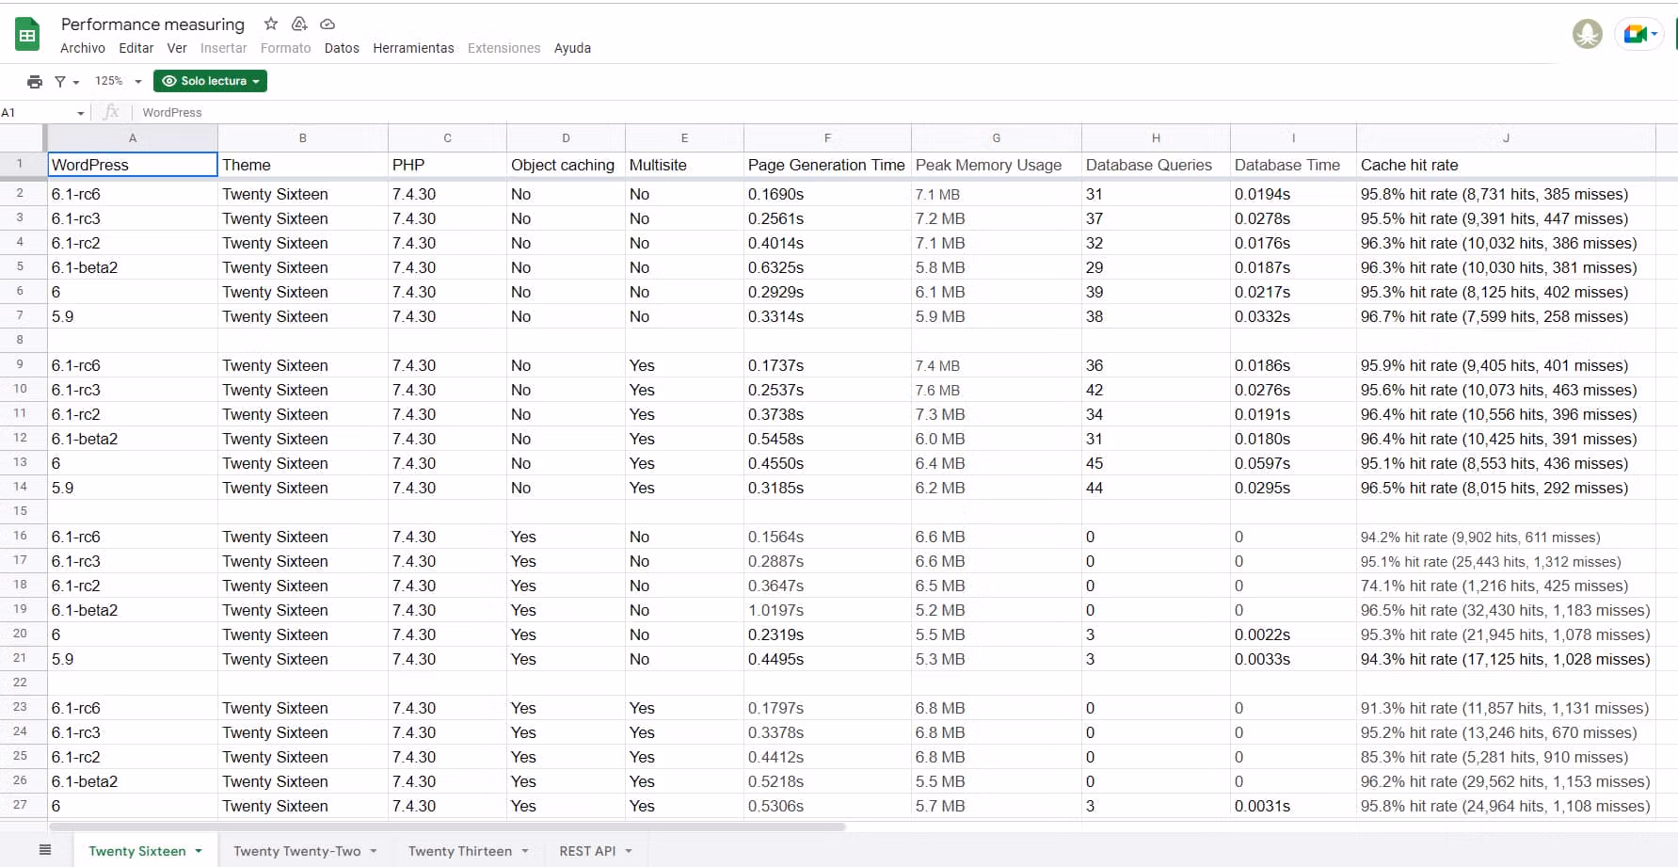The width and height of the screenshot is (1678, 867).
Task: Click the move-to-folder icon beside the title
Action: click(x=299, y=24)
